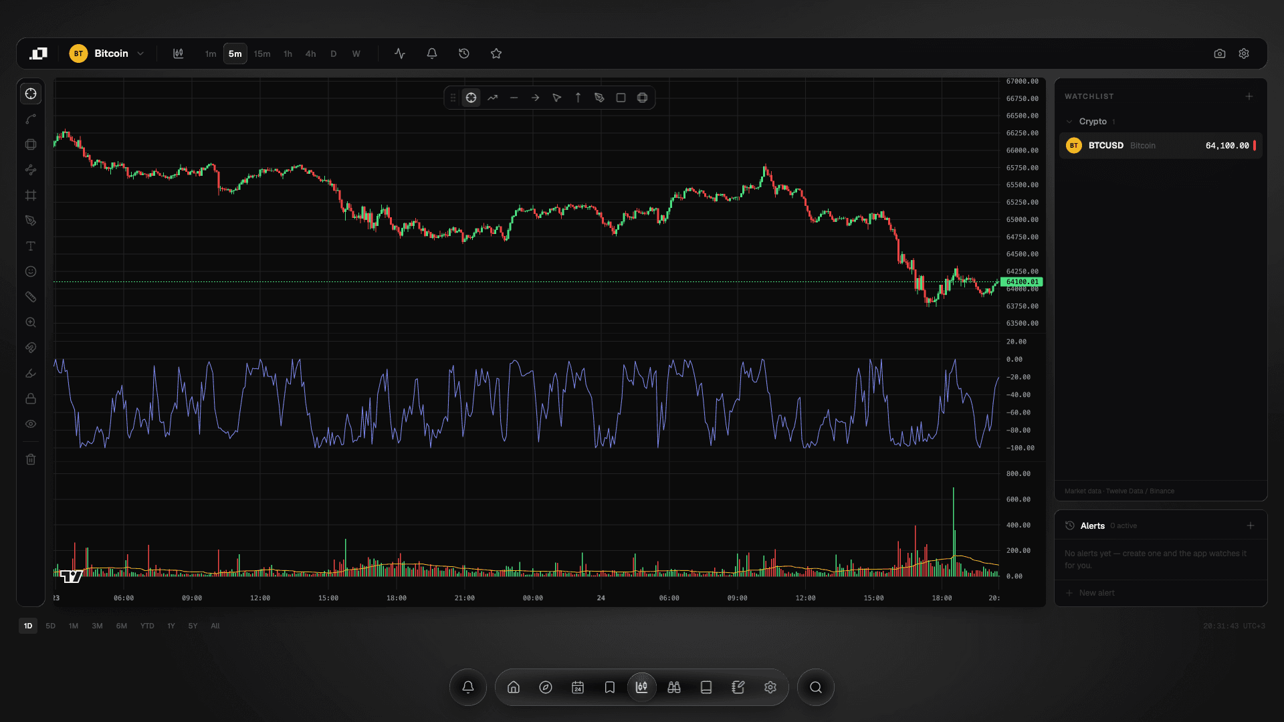Image resolution: width=1284 pixels, height=722 pixels.
Task: Toggle the favorite star for Bitcoin
Action: coord(496,53)
